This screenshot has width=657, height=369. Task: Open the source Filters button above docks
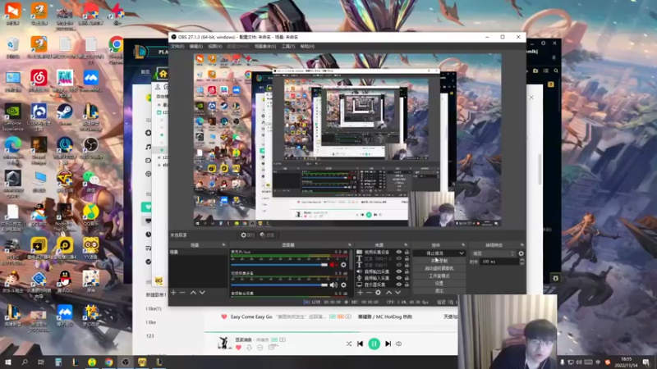(x=267, y=235)
